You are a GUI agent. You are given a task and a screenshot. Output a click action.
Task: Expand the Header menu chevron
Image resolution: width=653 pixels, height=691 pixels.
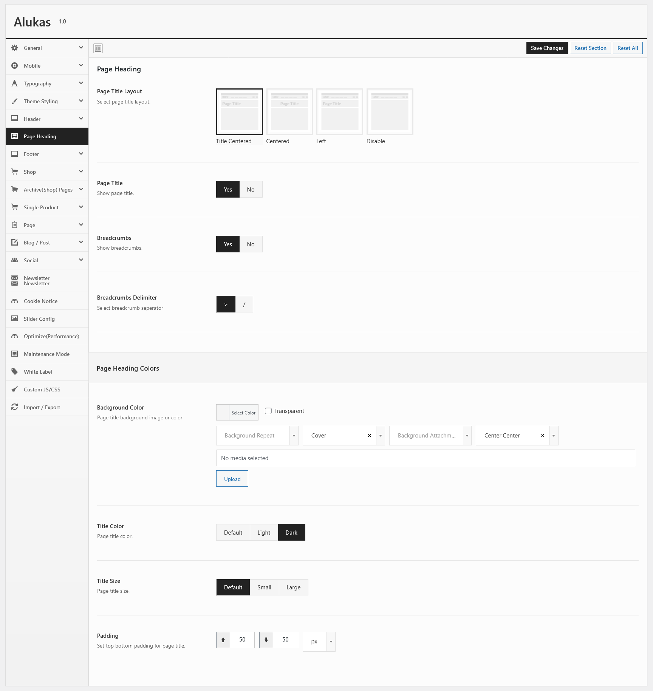[x=81, y=119]
